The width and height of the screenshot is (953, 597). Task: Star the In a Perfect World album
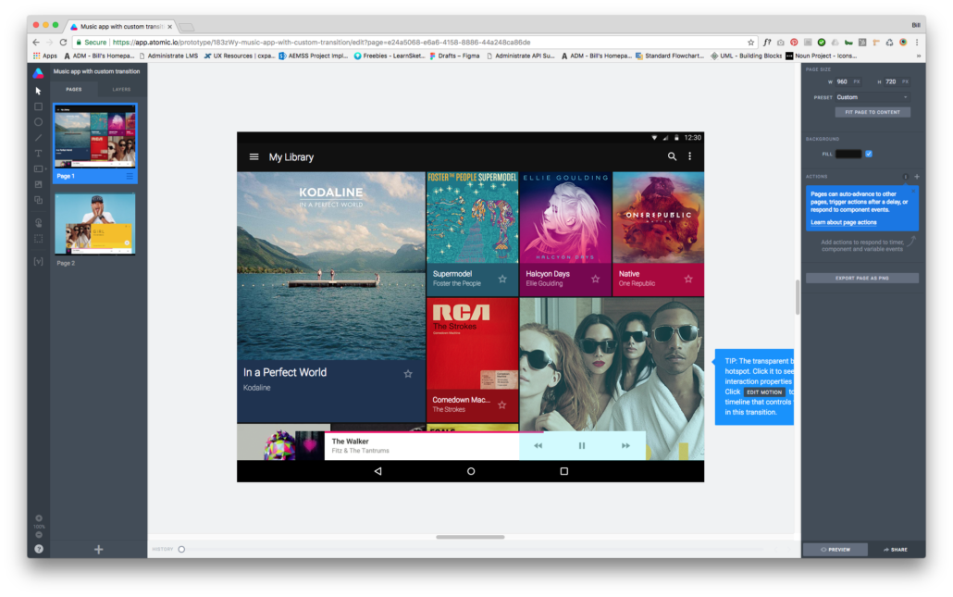tap(408, 374)
